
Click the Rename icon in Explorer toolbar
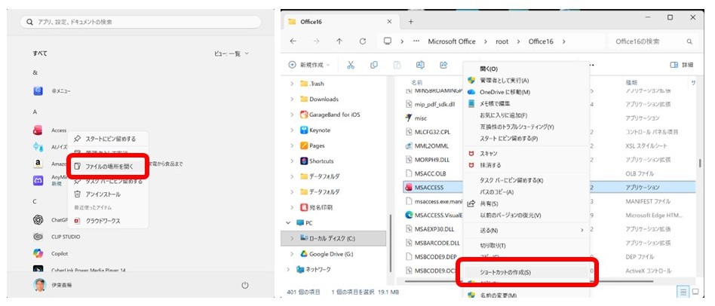(420, 65)
